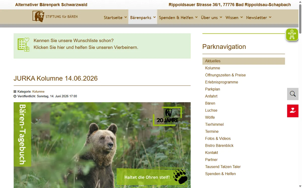Open Bistro Bärenblick link
The width and height of the screenshot is (302, 188).
pyautogui.click(x=219, y=145)
